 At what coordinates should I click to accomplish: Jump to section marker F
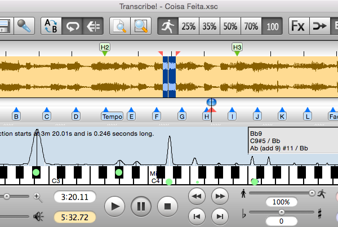(157, 117)
